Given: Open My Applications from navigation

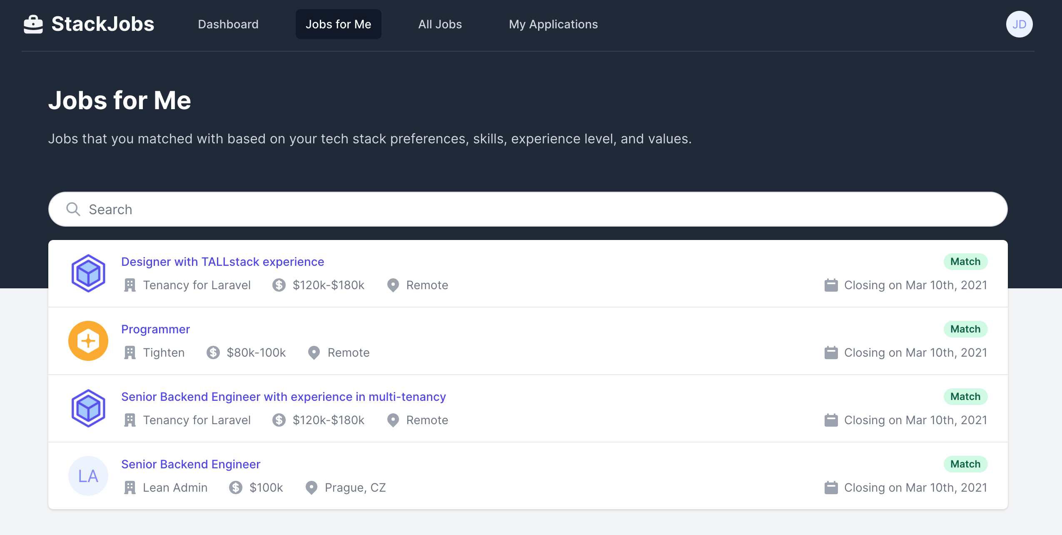Looking at the screenshot, I should click(553, 24).
